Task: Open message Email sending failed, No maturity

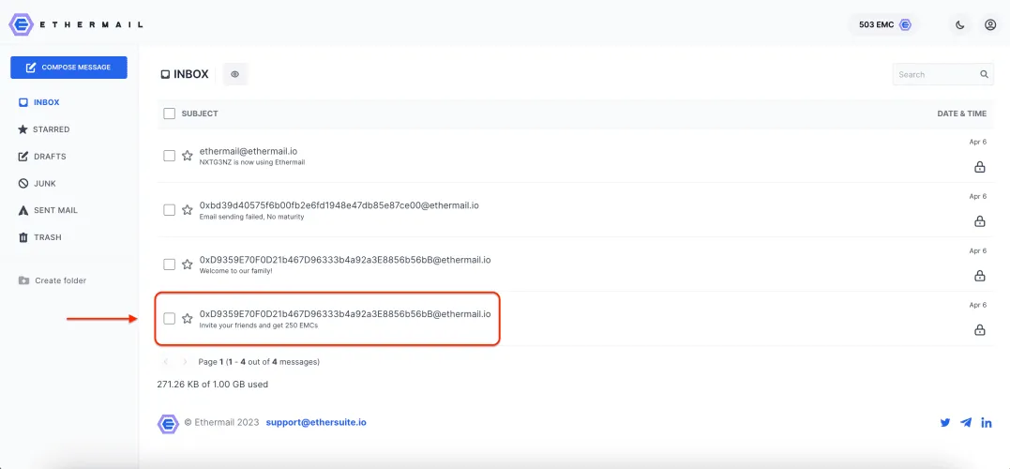Action: (x=252, y=217)
